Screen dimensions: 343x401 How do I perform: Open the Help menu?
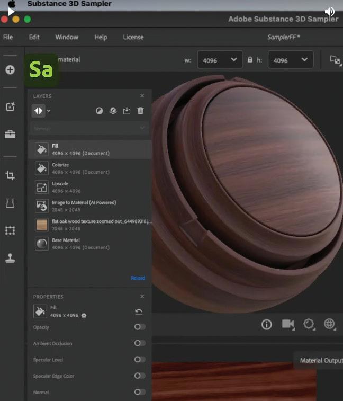coord(101,37)
